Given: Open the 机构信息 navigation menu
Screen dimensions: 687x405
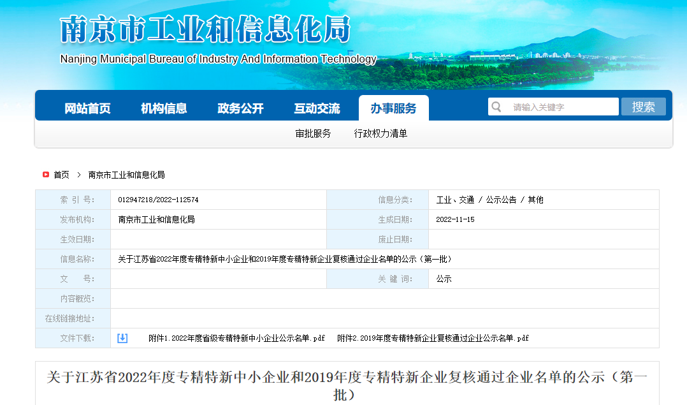Looking at the screenshot, I should 164,108.
